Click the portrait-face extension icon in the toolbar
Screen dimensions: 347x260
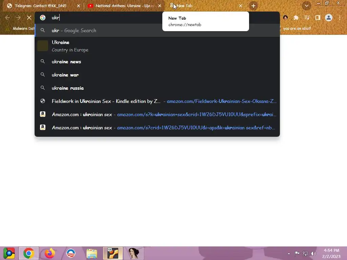[x=285, y=18]
